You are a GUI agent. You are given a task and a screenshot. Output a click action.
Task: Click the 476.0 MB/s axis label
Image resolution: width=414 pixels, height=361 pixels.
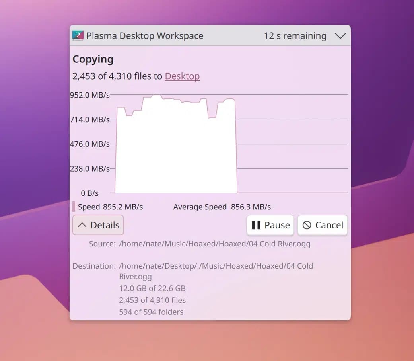tap(90, 144)
